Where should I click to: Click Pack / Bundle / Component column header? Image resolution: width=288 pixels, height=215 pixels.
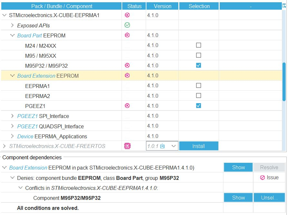click(62, 6)
